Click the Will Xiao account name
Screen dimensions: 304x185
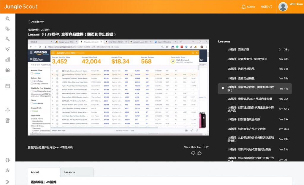[x=296, y=4]
